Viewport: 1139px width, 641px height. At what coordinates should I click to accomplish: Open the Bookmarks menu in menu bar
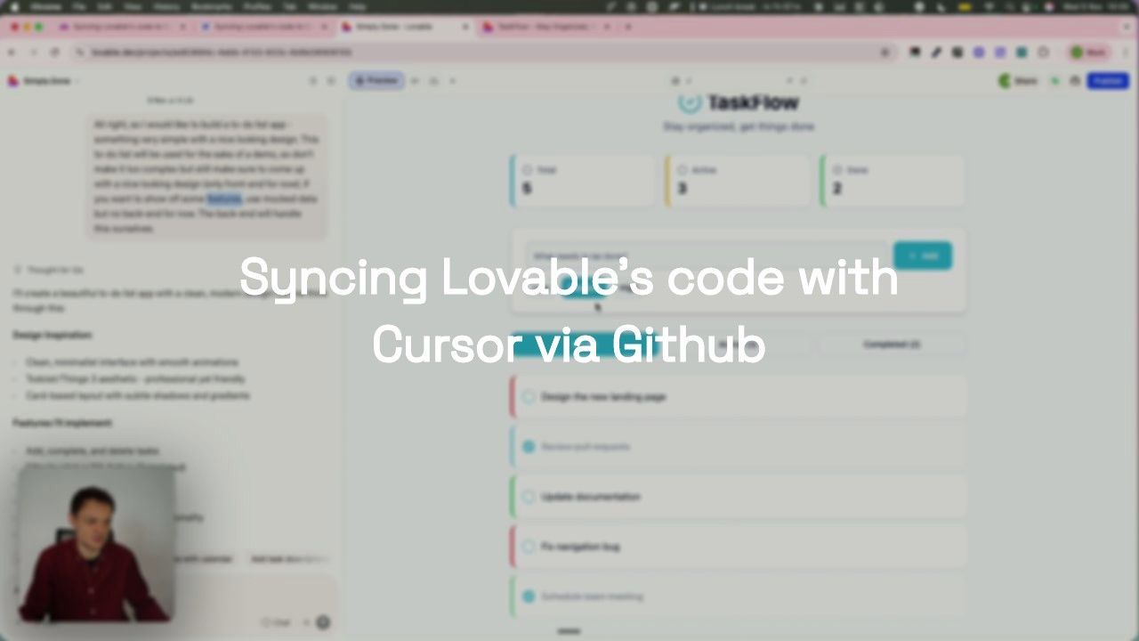tap(212, 6)
